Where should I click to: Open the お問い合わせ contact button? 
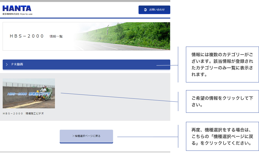click(154, 10)
